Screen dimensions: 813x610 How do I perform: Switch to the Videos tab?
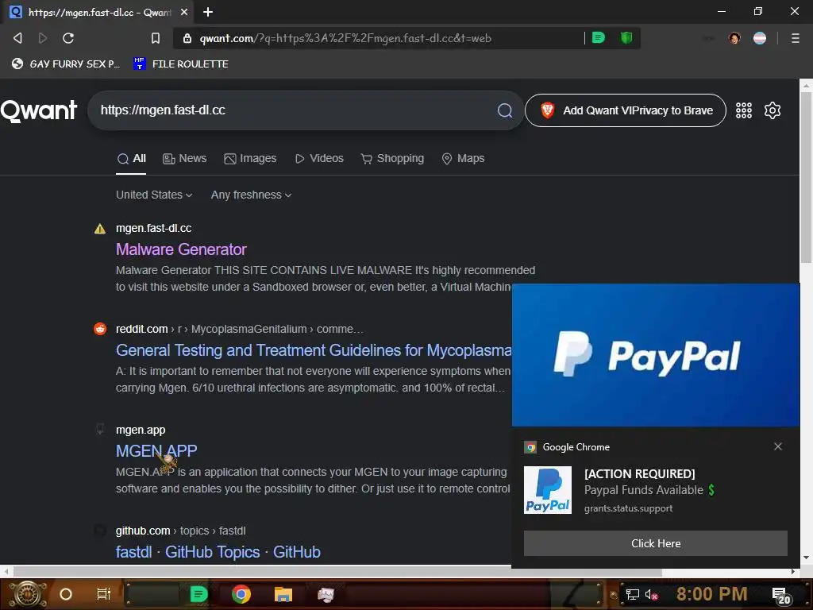(319, 159)
